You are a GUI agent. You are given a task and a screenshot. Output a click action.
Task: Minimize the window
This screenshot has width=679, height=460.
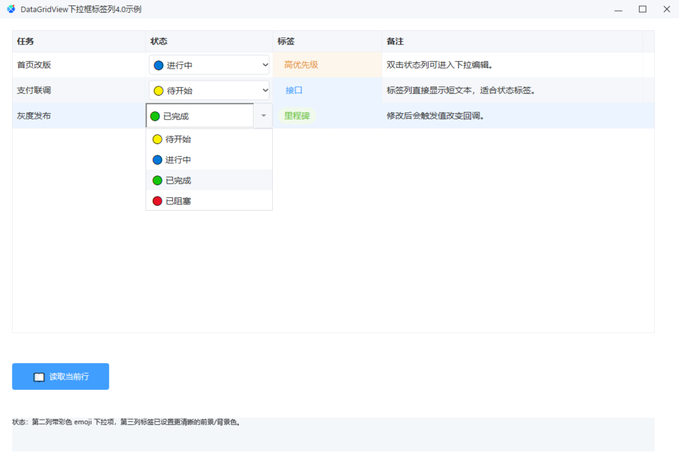[618, 9]
